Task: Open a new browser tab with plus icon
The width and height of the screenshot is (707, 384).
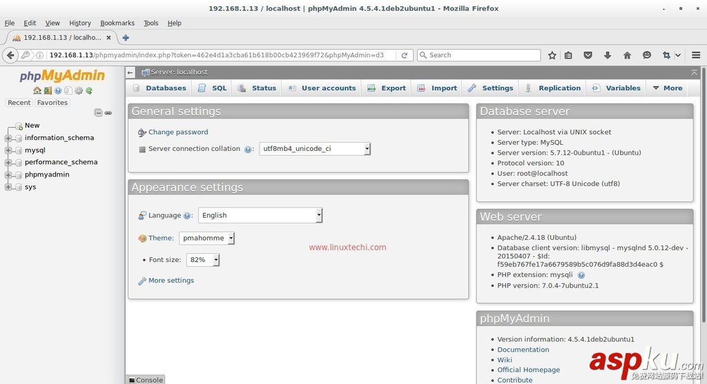Action: click(126, 38)
